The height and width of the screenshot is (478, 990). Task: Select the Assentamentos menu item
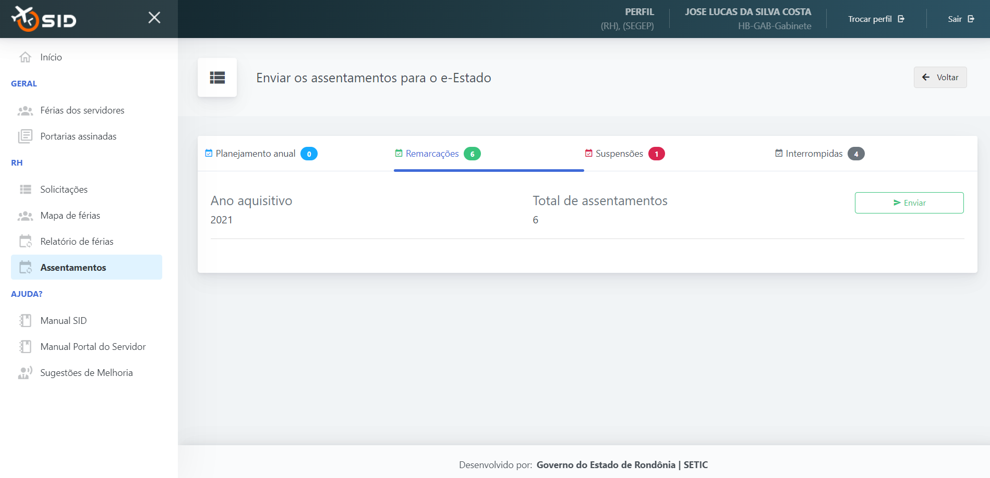[x=87, y=268]
